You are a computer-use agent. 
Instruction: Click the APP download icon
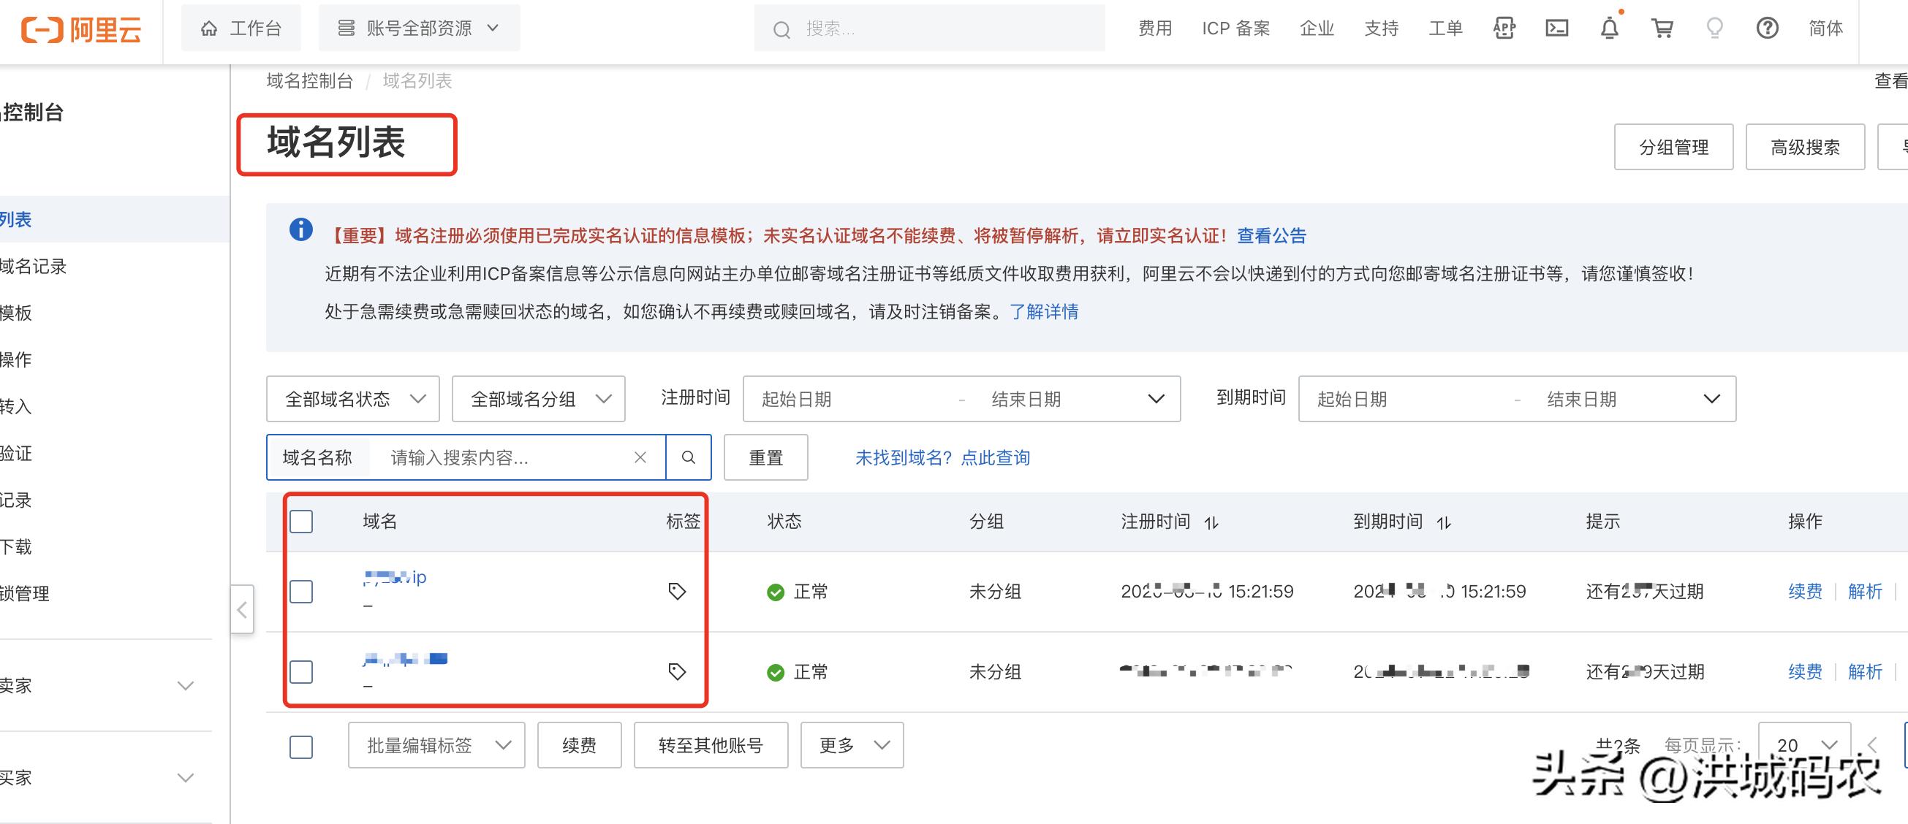tap(1504, 28)
